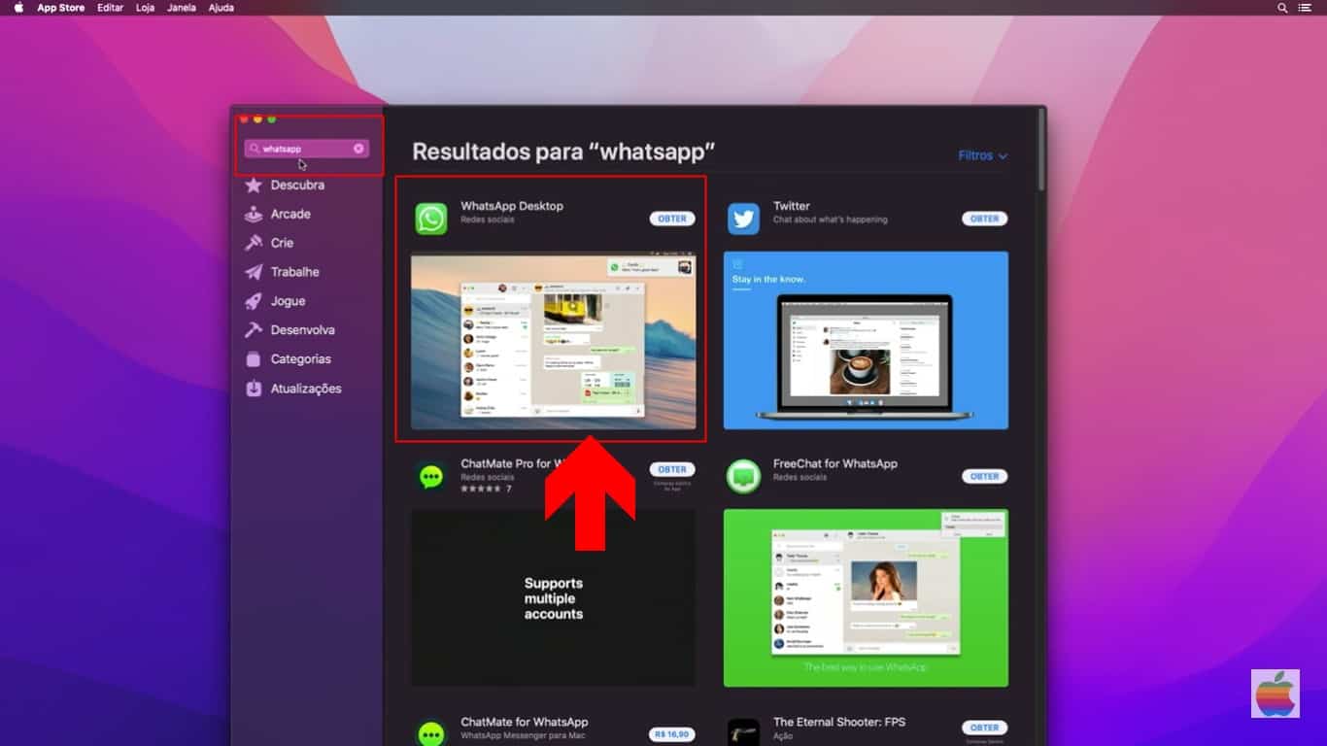
Task: Click the results vertical scrollbar
Action: pos(1041,151)
